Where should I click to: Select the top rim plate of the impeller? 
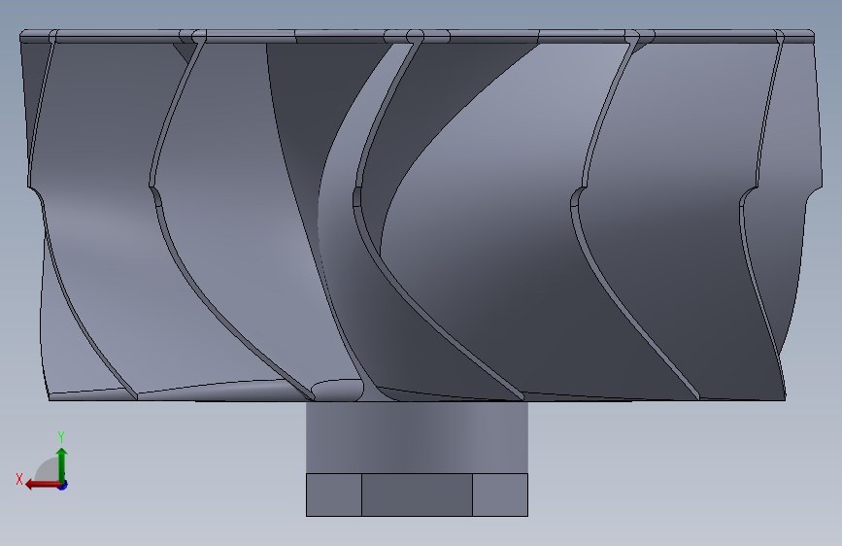tap(417, 37)
